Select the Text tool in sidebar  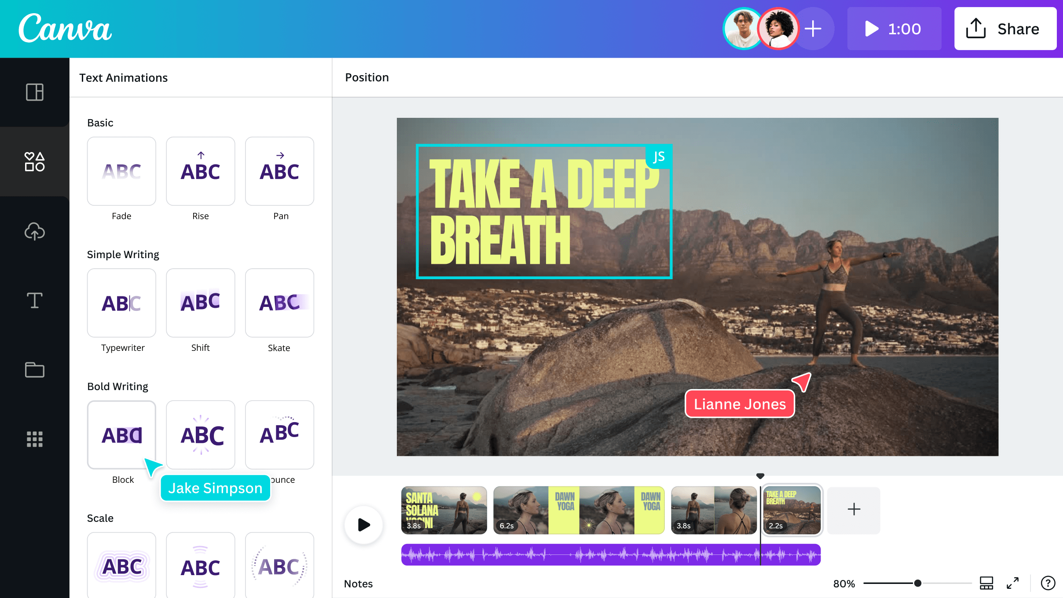pyautogui.click(x=34, y=300)
